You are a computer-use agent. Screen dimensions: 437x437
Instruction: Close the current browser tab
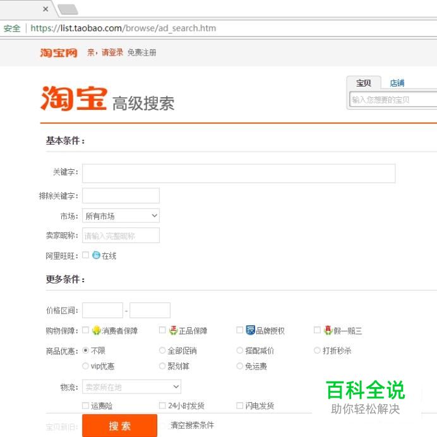[x=45, y=9]
